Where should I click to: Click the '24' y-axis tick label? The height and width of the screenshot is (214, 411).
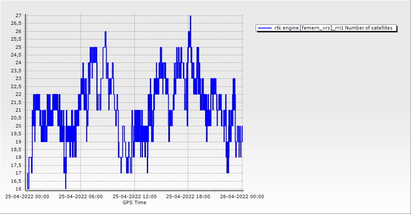pyautogui.click(x=18, y=63)
